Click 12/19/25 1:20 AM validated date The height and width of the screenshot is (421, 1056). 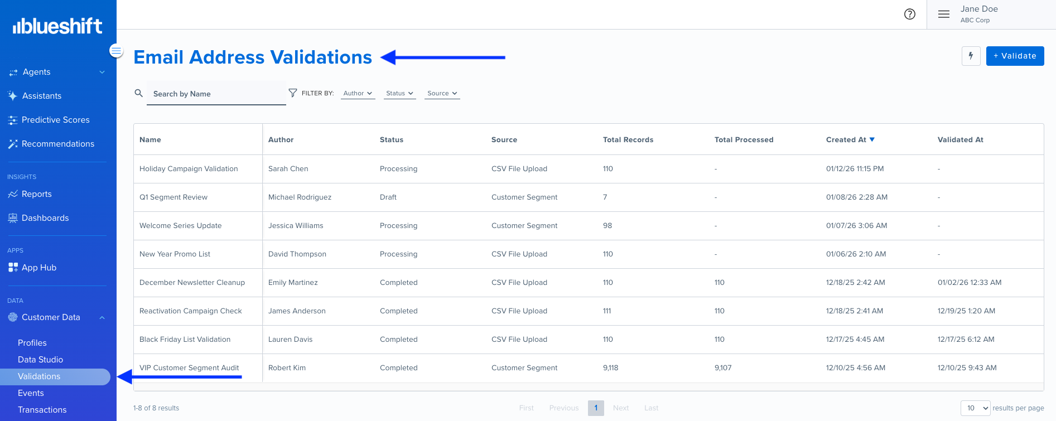pyautogui.click(x=966, y=311)
